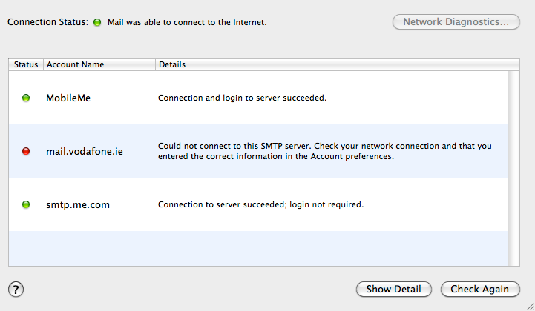Sort by the Account Name column header
Screen dimensions: 535x311
[x=99, y=64]
